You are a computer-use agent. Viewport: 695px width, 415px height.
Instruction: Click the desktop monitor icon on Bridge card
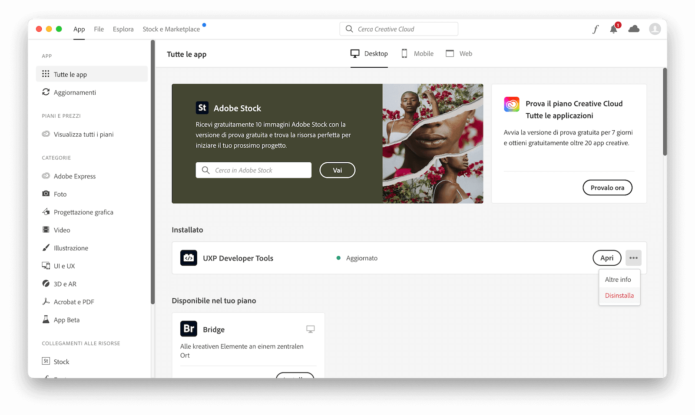tap(310, 329)
